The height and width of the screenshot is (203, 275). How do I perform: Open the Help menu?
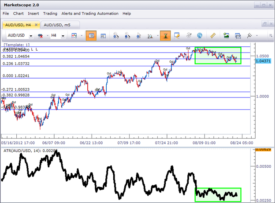[x=126, y=14]
